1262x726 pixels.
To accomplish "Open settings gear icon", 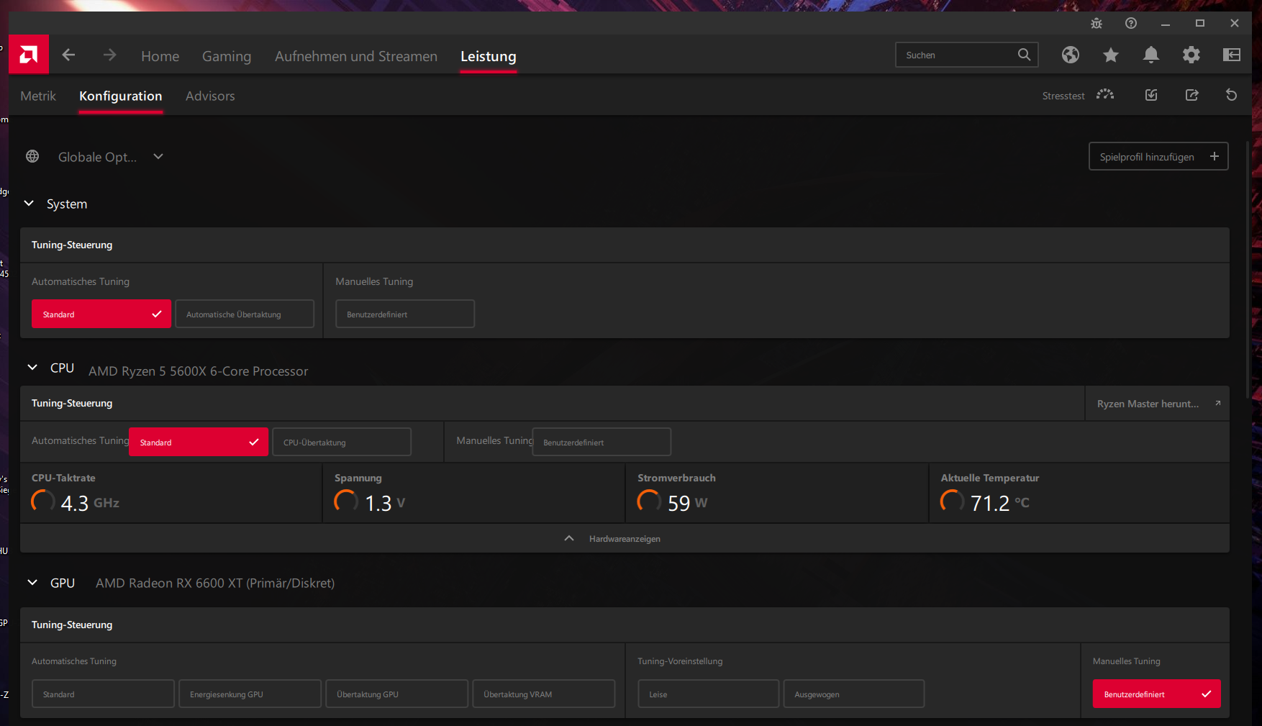I will [x=1191, y=55].
